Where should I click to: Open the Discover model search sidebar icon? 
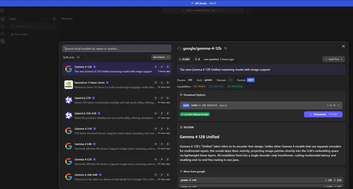click(x=3, y=41)
